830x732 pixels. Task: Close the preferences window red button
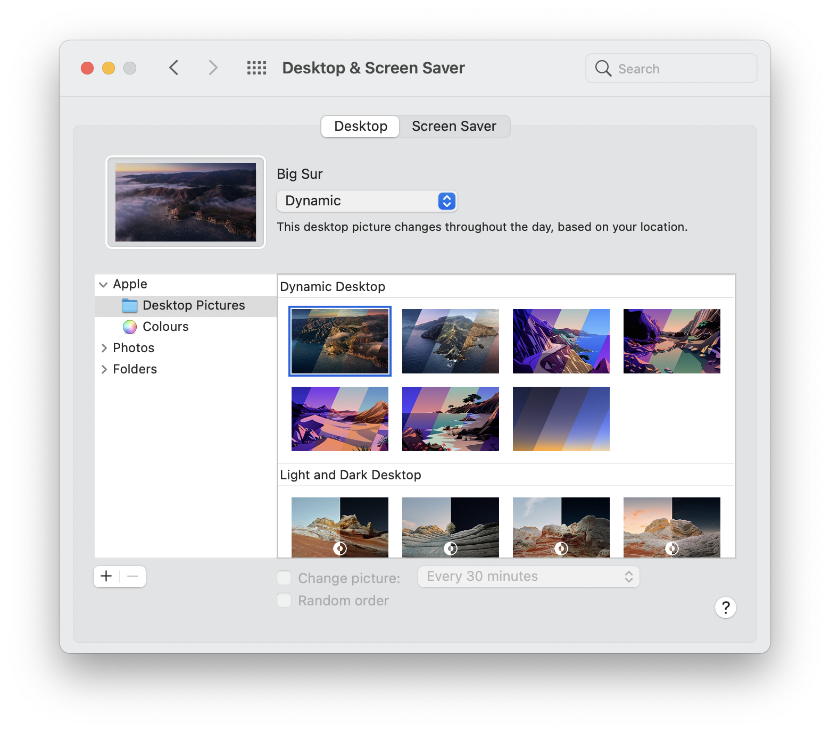pos(87,68)
